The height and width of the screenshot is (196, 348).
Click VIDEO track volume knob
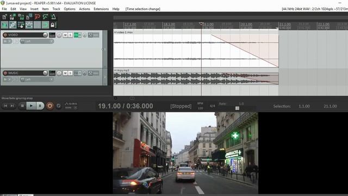45,35
